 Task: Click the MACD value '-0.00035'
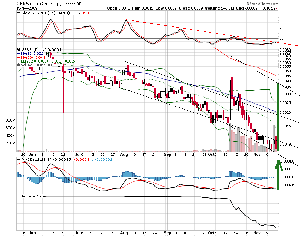click(x=62, y=160)
